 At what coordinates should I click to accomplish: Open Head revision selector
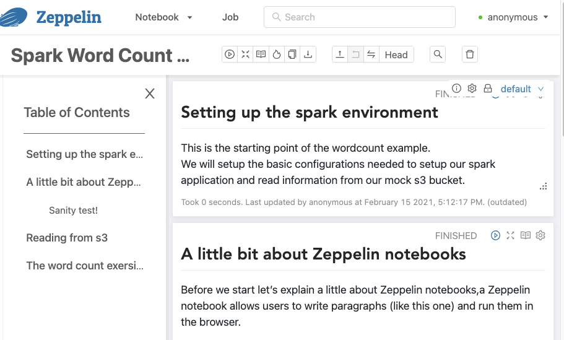pyautogui.click(x=396, y=54)
